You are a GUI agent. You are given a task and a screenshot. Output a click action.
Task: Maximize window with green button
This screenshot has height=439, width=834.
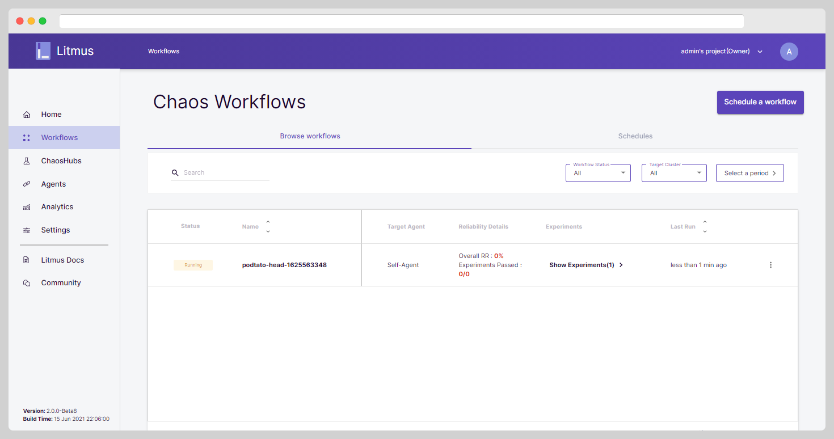43,21
